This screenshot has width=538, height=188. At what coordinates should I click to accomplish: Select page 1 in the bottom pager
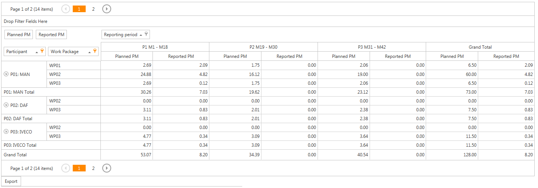(79, 168)
